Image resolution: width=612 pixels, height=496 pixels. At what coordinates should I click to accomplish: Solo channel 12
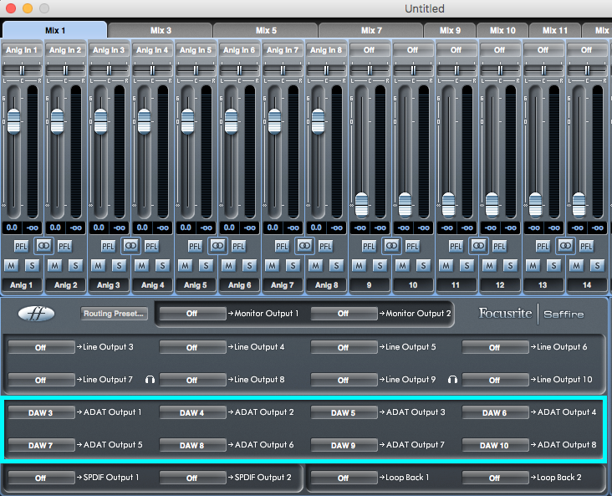(x=510, y=266)
